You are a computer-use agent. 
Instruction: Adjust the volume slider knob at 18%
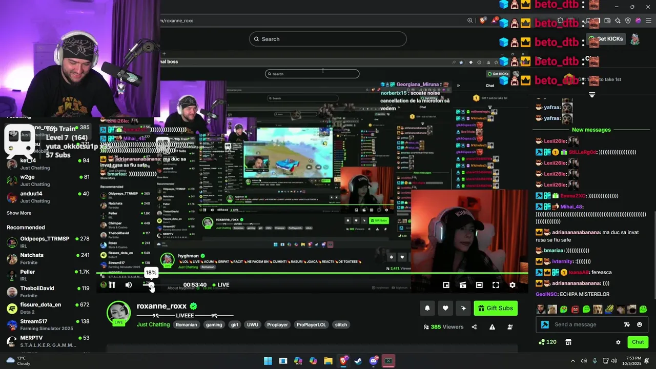click(x=151, y=285)
